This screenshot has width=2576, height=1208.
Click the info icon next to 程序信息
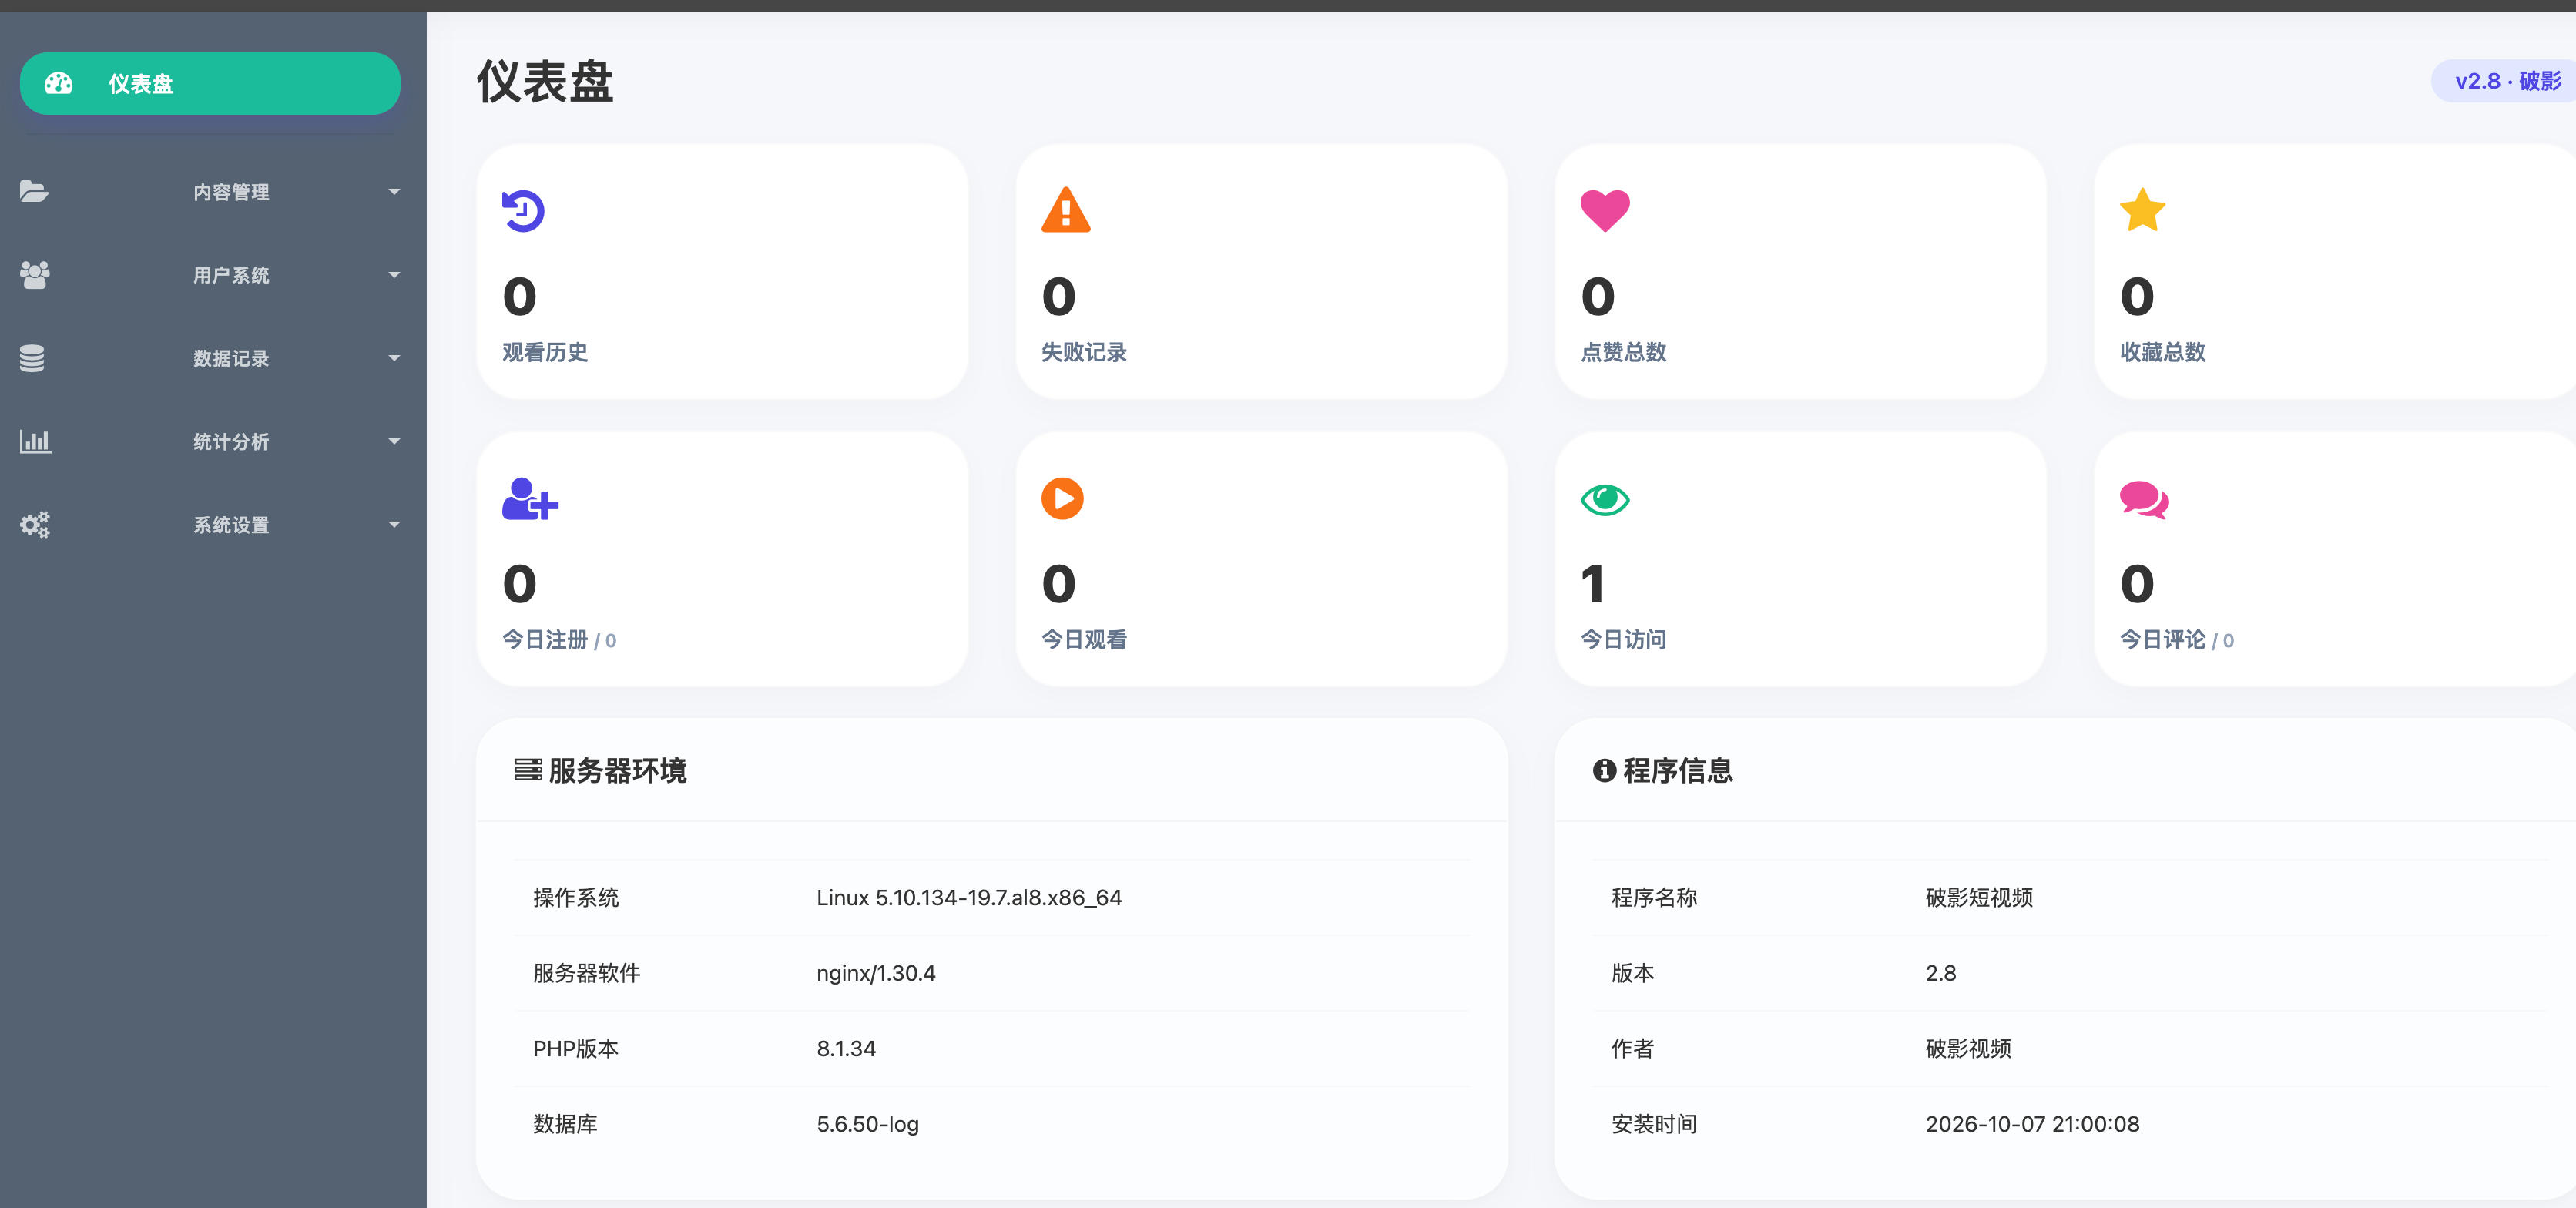pos(1604,770)
